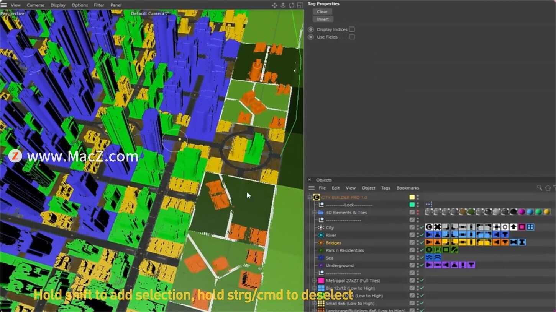
Task: Click the yellow color swatch beside CITY BUILDER PRO
Action: pyautogui.click(x=411, y=197)
